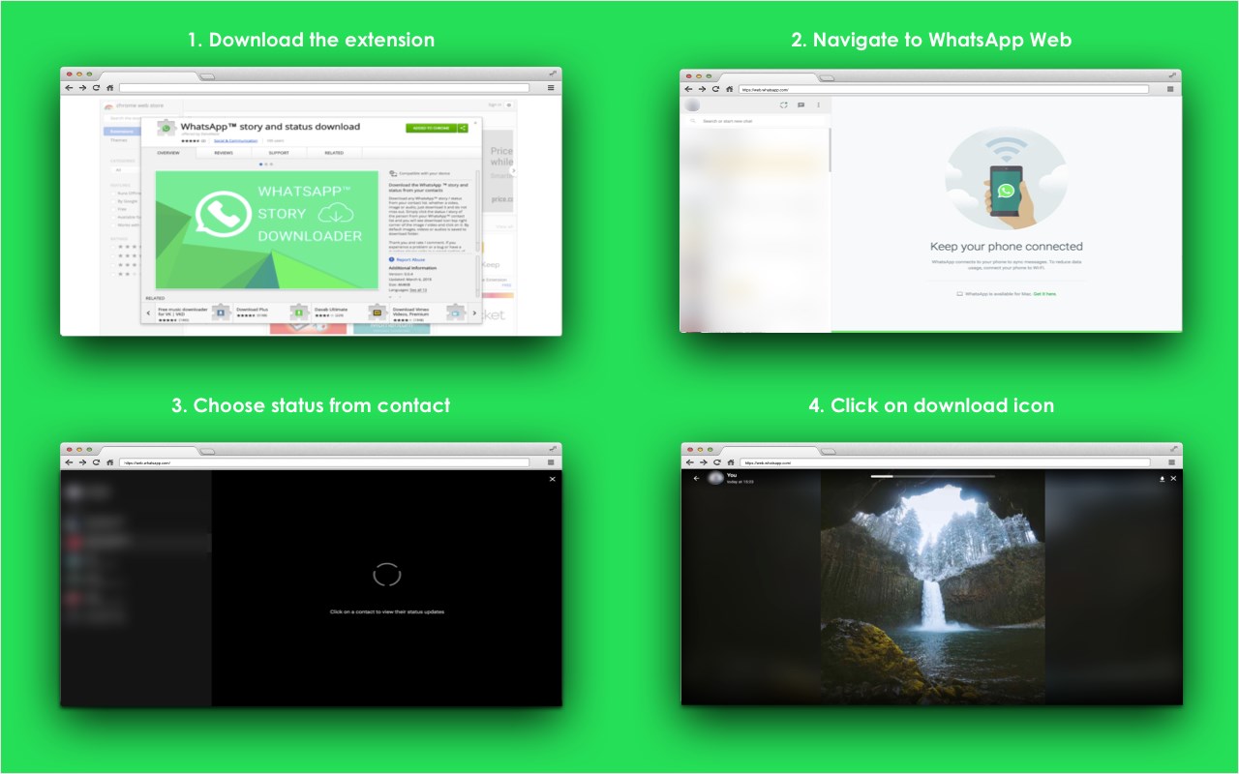Open three-dot menu in WhatsApp Web step 2
Image resolution: width=1239 pixels, height=774 pixels.
[818, 104]
